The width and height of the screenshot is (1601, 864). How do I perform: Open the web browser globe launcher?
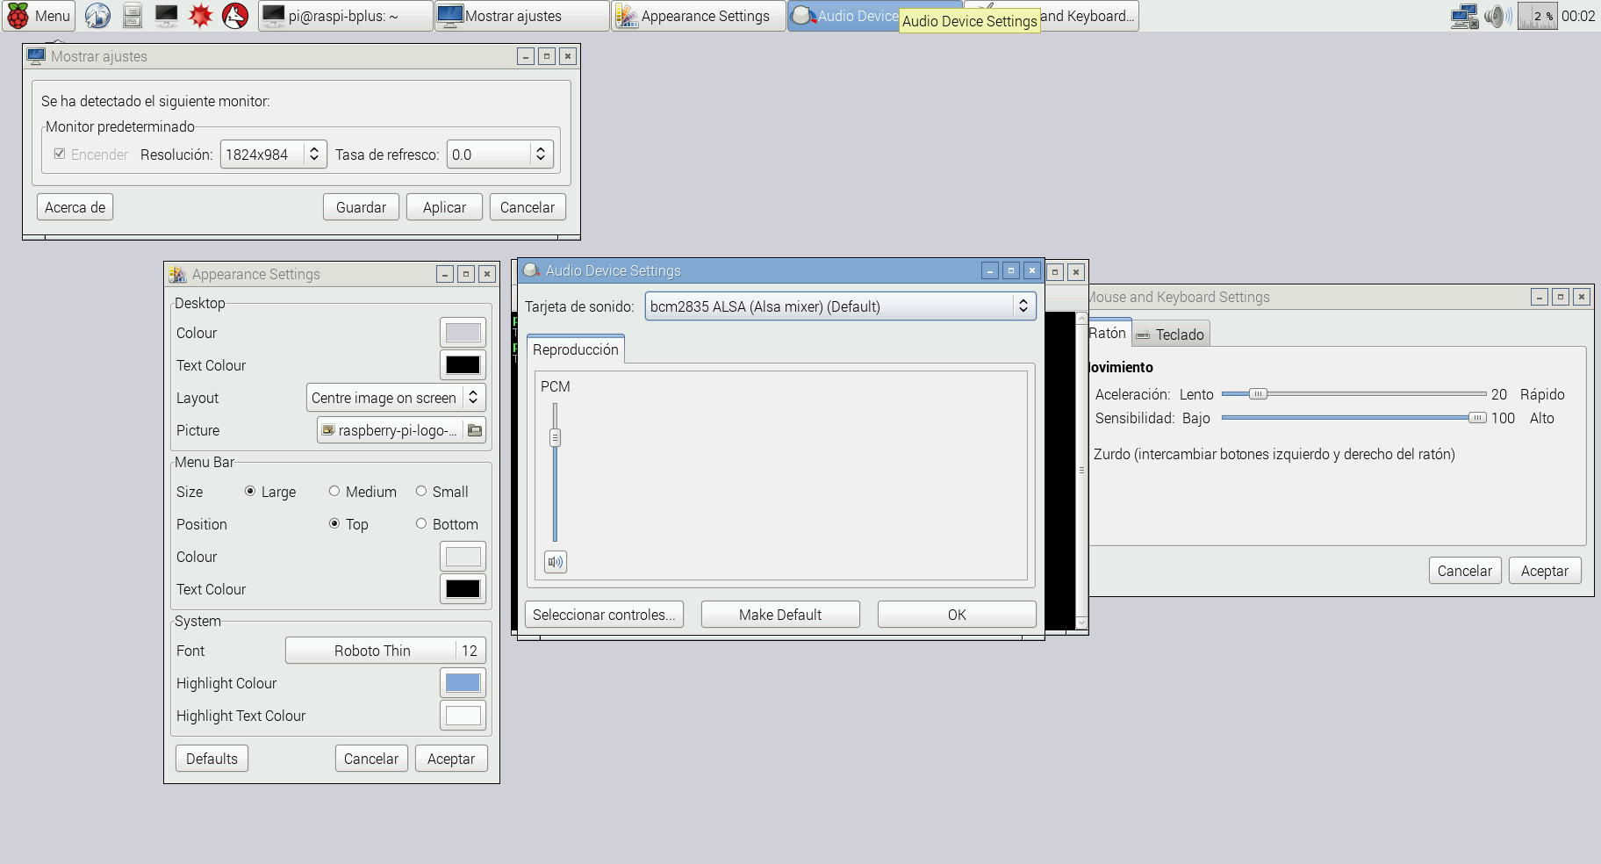click(x=97, y=16)
